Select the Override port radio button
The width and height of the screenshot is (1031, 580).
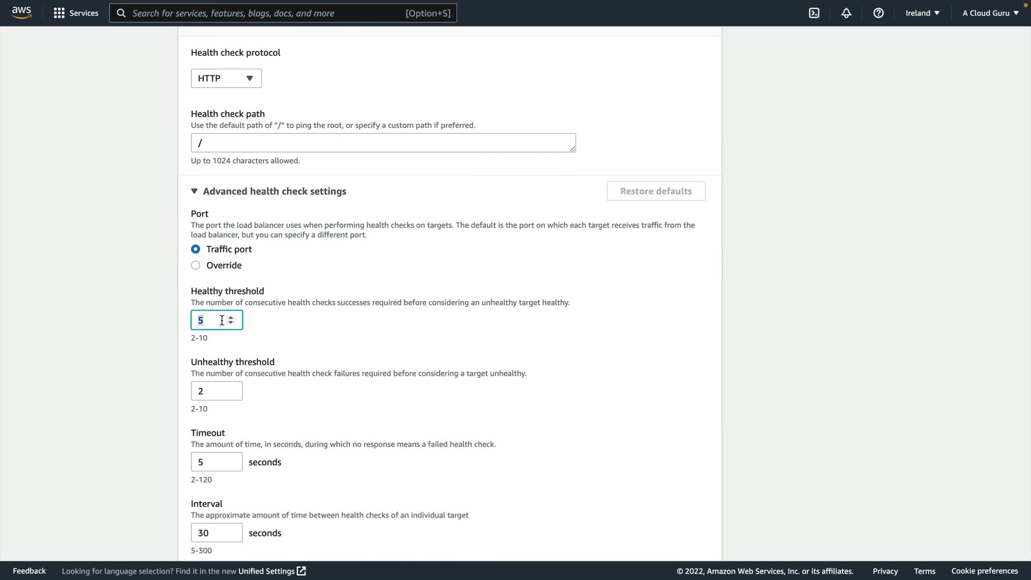[x=195, y=265]
